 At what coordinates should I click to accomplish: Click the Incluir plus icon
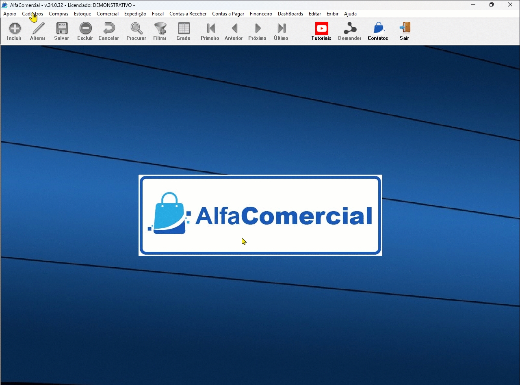pos(14,28)
